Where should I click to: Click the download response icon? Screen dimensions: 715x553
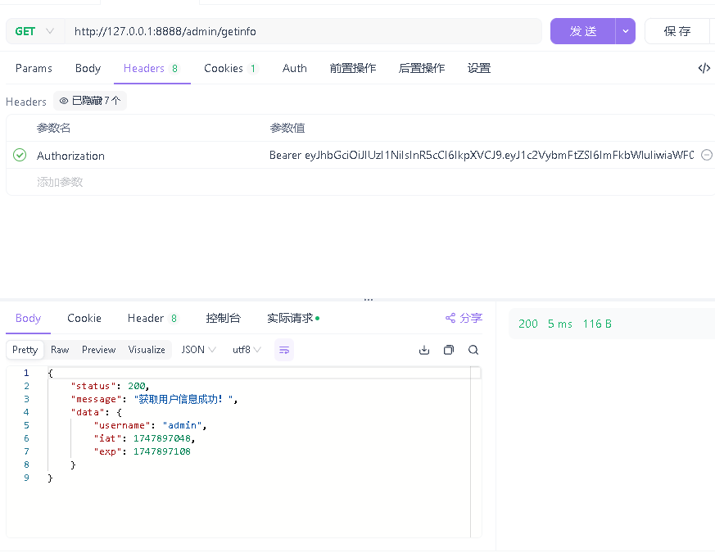click(423, 350)
